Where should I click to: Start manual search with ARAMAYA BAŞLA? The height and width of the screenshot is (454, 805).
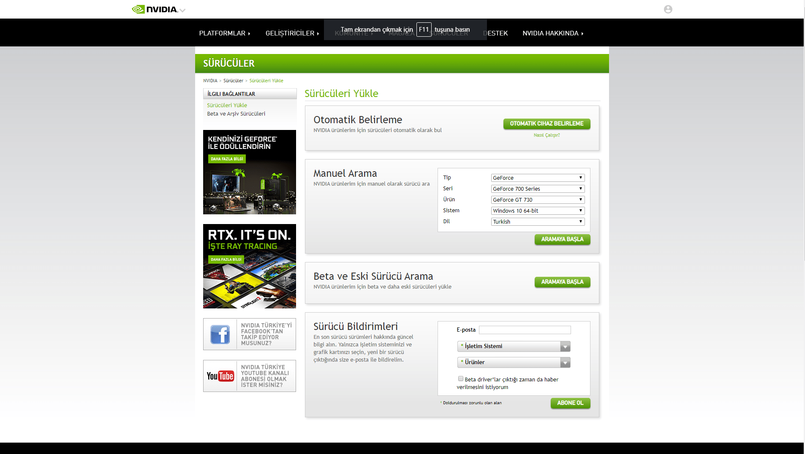562,239
